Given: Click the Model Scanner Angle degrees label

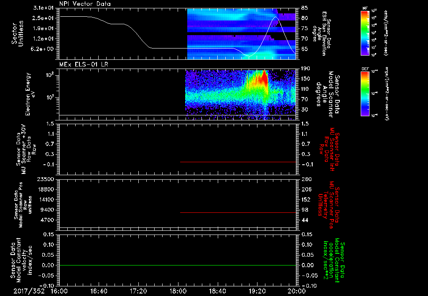Looking at the screenshot, I should (328, 94).
